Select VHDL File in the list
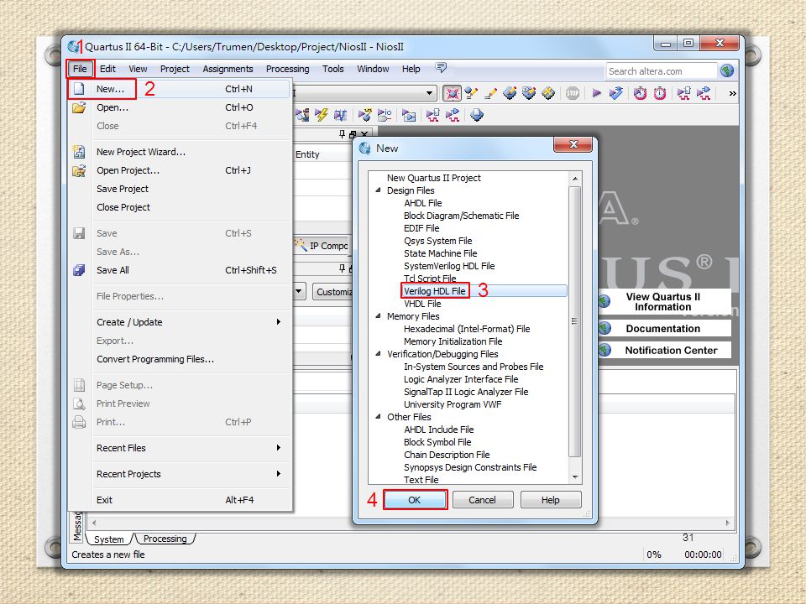Viewport: 806px width, 604px height. [422, 304]
